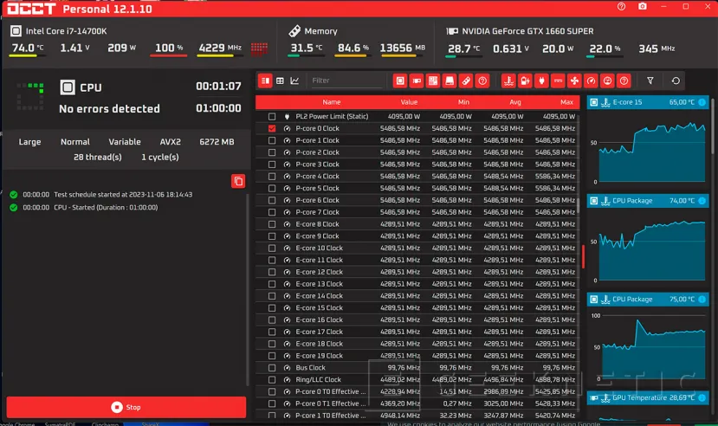The height and width of the screenshot is (426, 718).
Task: Open info for CPU Package 75,00 °C graph
Action: [702, 300]
